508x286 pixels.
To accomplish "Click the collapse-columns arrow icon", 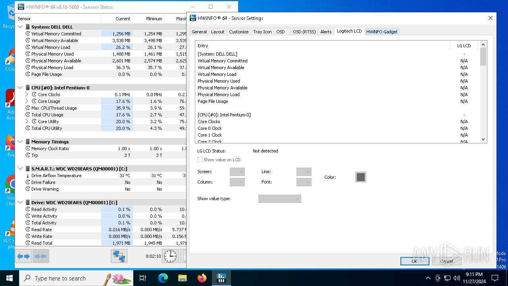I will pos(40,256).
